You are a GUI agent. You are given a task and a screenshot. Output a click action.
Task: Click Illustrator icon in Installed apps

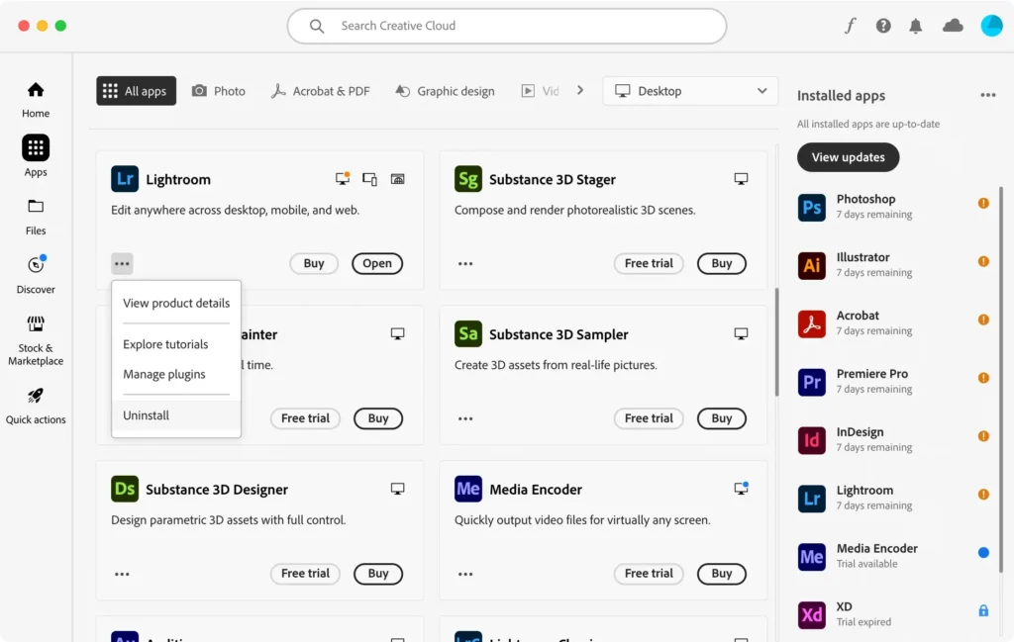812,265
